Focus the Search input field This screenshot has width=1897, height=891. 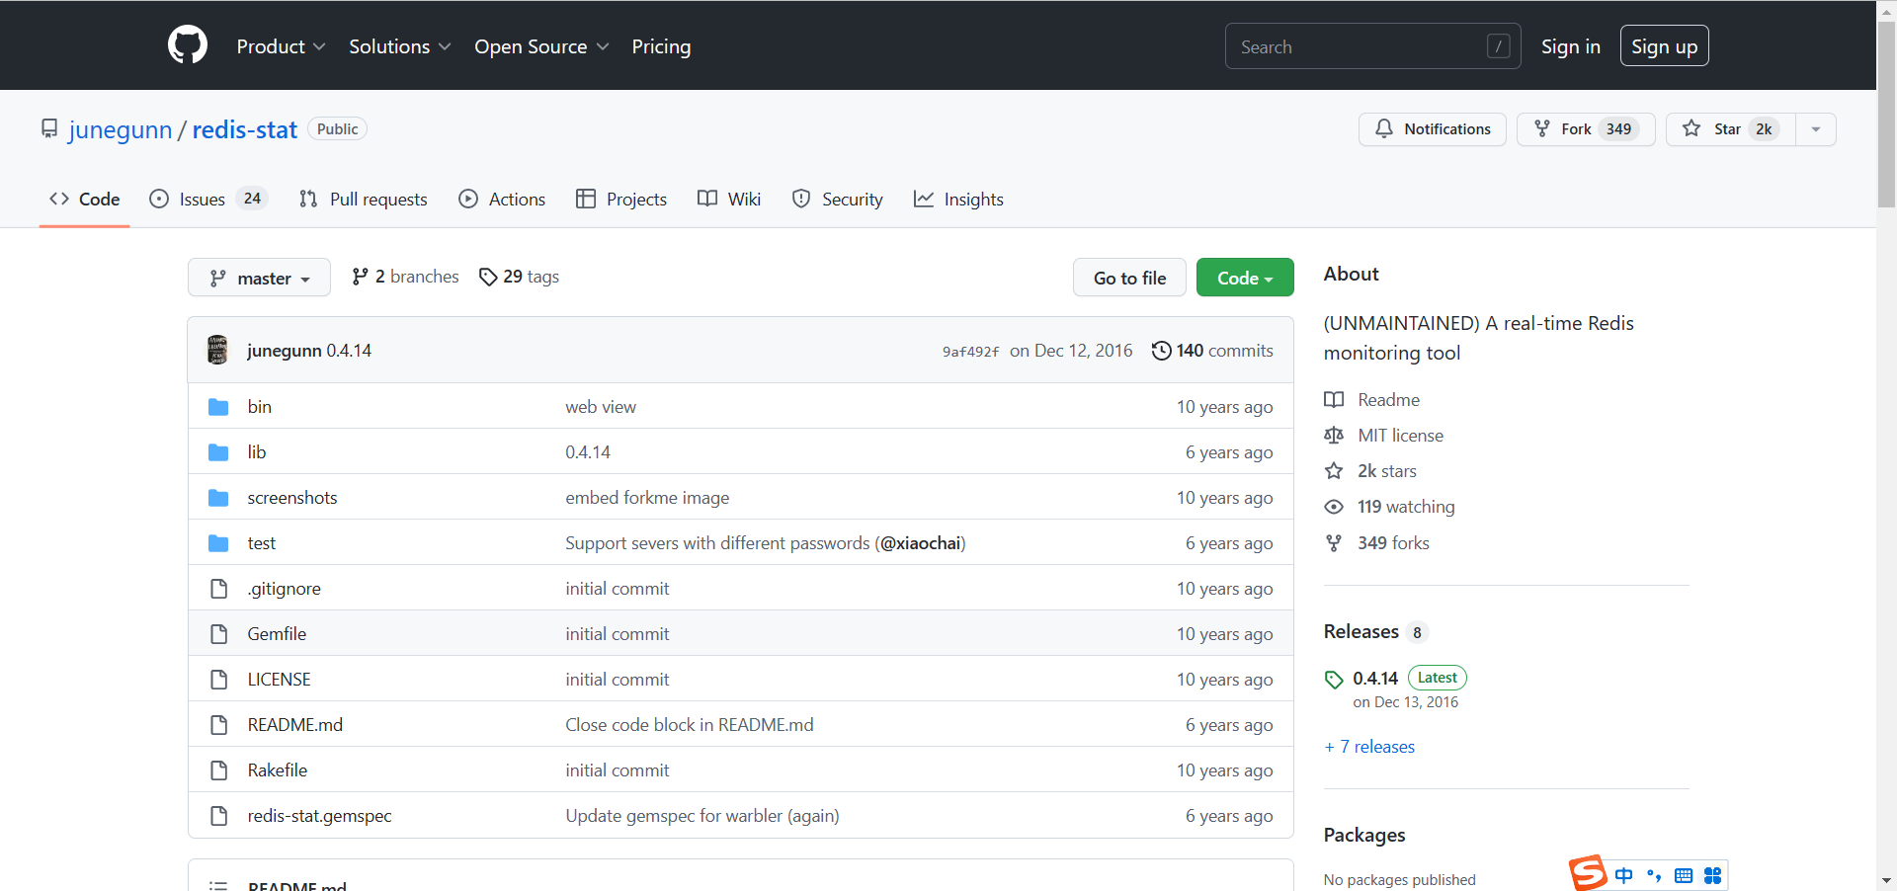[1372, 46]
